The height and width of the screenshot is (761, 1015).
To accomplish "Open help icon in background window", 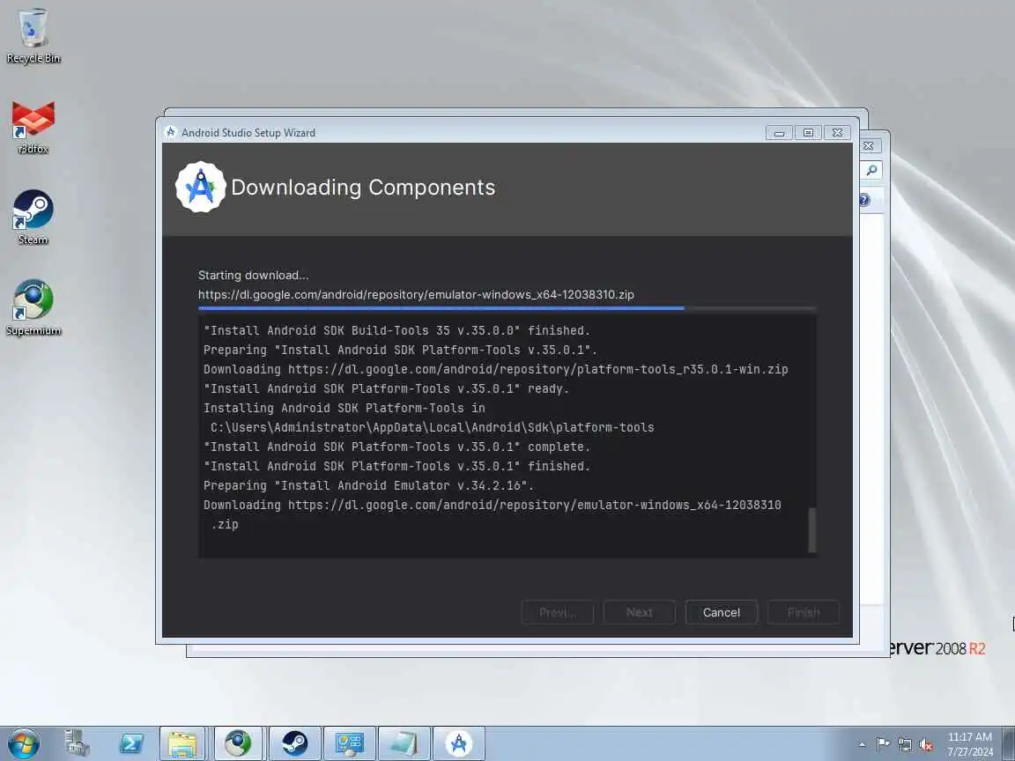I will tap(864, 200).
